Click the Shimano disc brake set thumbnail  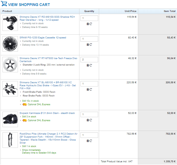pyautogui.click(x=10, y=89)
